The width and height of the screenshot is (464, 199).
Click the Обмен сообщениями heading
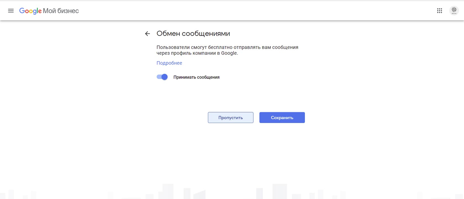click(193, 33)
